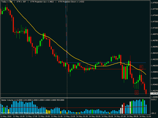This screenshot has width=158, height=118.
Task: Select the red up-arrow marker near price bottom
Action: tap(137, 92)
